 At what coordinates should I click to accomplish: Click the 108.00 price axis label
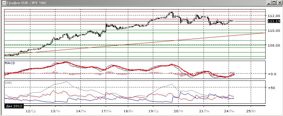274,45
